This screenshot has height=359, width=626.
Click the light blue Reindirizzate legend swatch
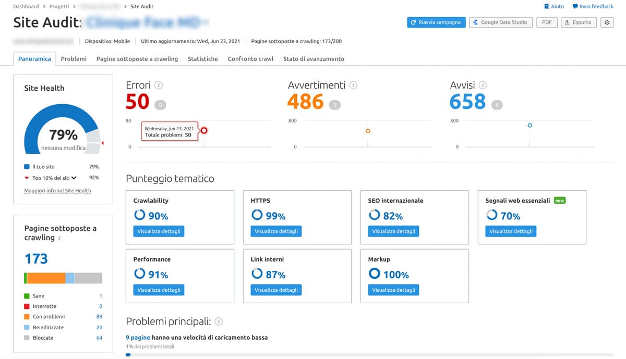point(27,327)
